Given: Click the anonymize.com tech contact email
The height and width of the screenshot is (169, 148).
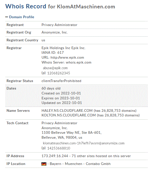Looking at the screenshot, I should [84, 143].
